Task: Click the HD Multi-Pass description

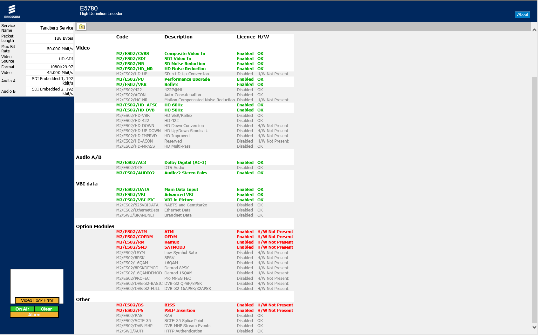Action: [177, 146]
